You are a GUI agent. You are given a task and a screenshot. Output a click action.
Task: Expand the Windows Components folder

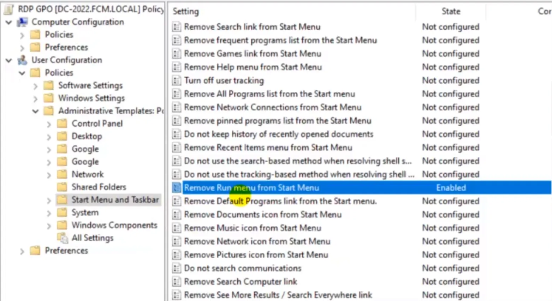coord(49,226)
